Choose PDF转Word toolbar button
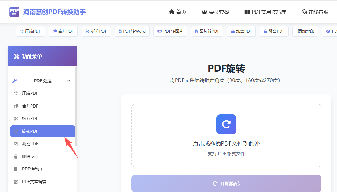 pyautogui.click(x=132, y=31)
